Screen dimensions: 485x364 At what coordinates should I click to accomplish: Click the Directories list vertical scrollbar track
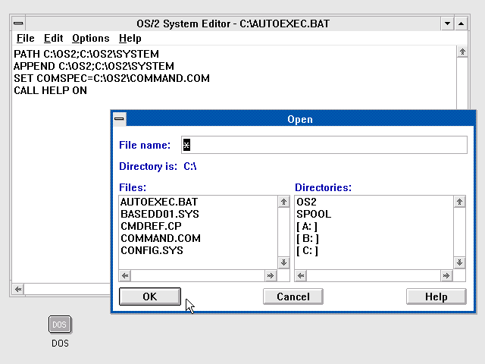459,232
